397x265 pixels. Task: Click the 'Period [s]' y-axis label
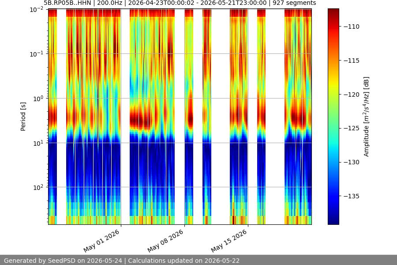pyautogui.click(x=23, y=117)
